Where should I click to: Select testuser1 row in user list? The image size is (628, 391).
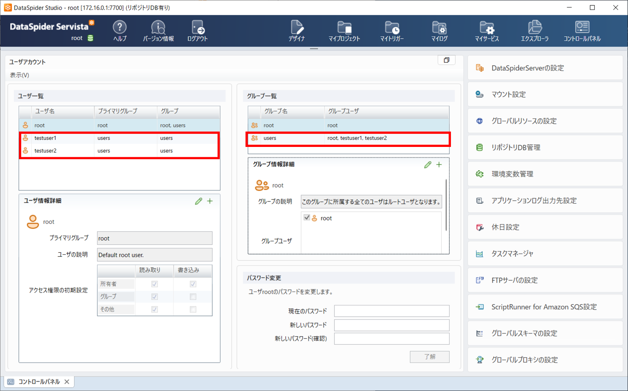[x=119, y=138]
